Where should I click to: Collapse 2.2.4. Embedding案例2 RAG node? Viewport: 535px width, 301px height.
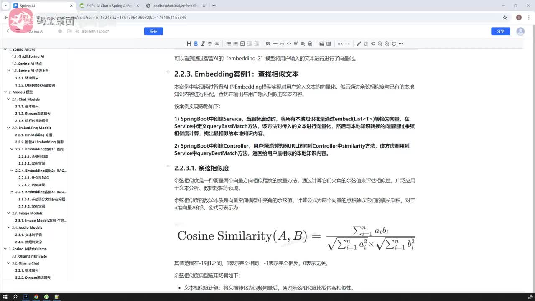click(x=11, y=171)
